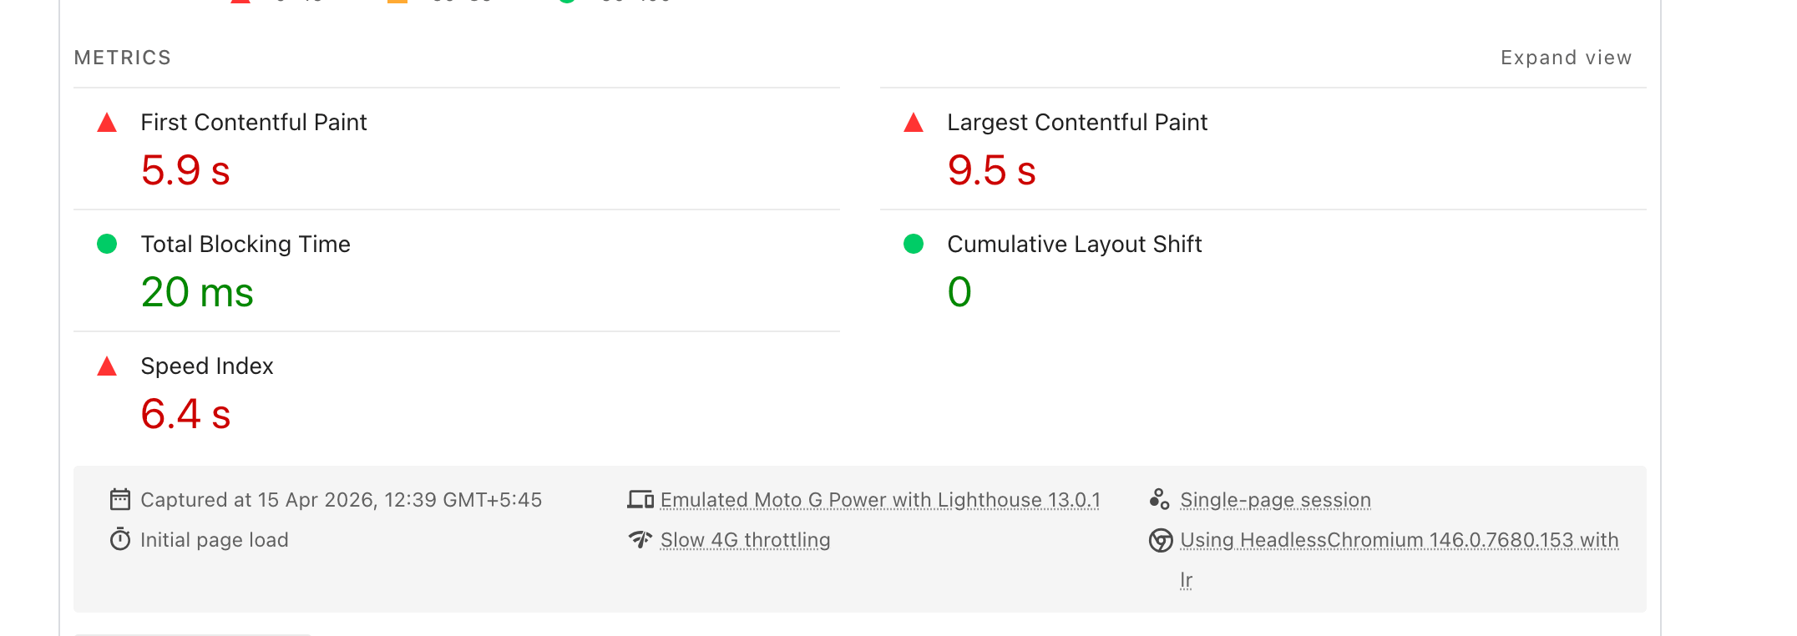Screen dimensions: 1797x636
Task: Click the green circle beside Total Blocking Time
Action: click(106, 245)
